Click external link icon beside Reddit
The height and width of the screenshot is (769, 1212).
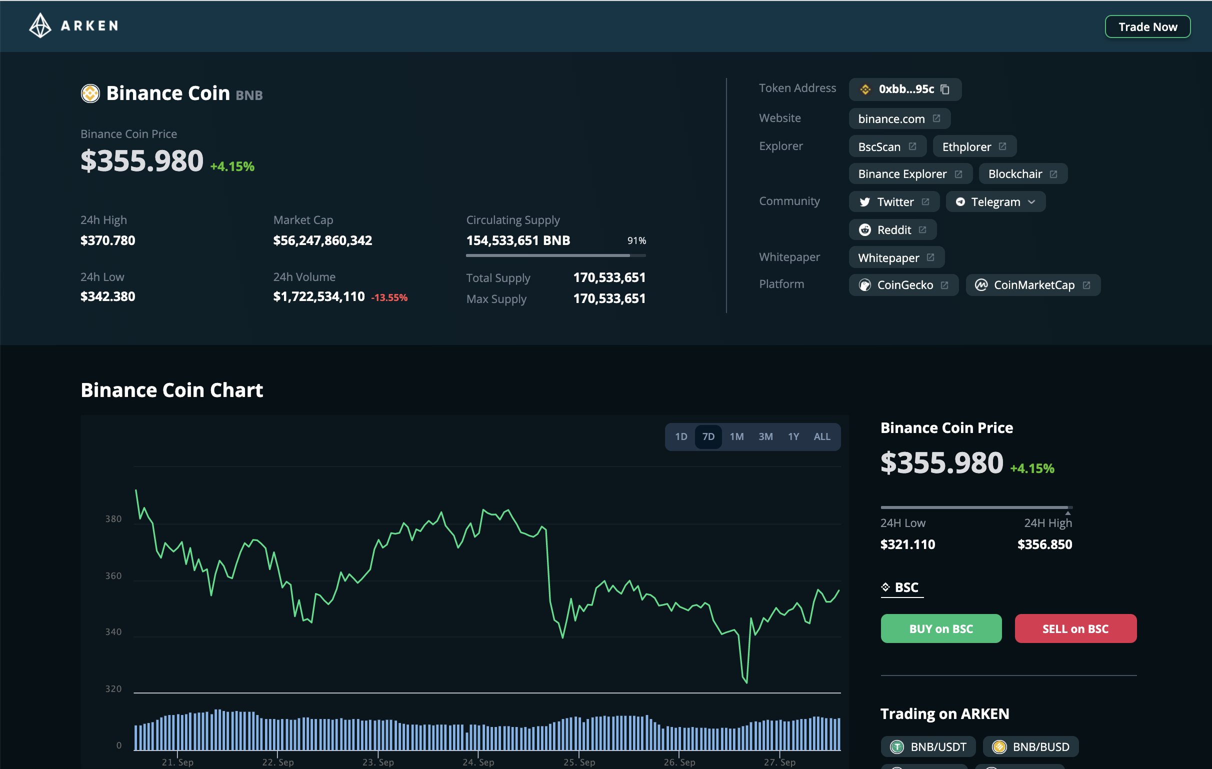tap(922, 230)
